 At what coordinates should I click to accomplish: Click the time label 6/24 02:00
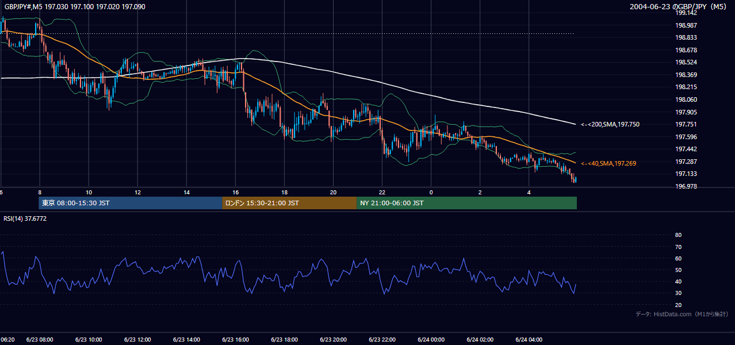(x=480, y=340)
